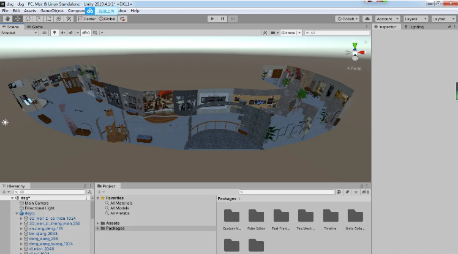Toggle scene audio speaker icon
Image resolution: width=458 pixels, height=254 pixels.
tap(64, 33)
